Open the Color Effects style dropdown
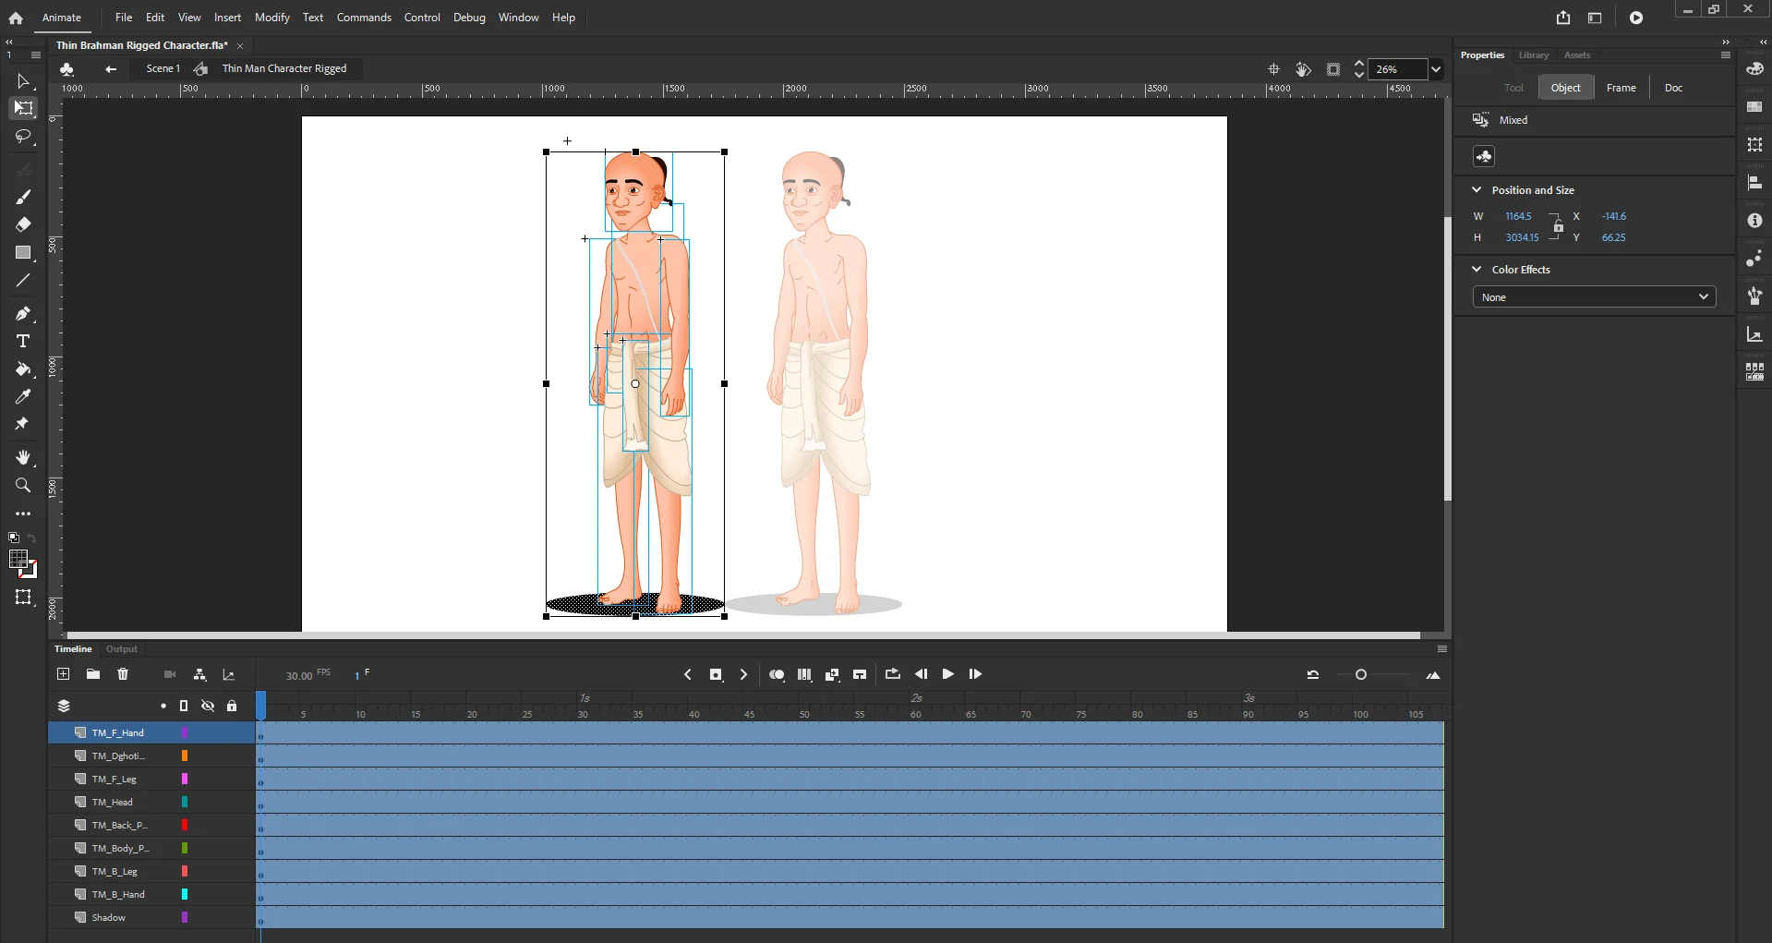 (x=1594, y=297)
